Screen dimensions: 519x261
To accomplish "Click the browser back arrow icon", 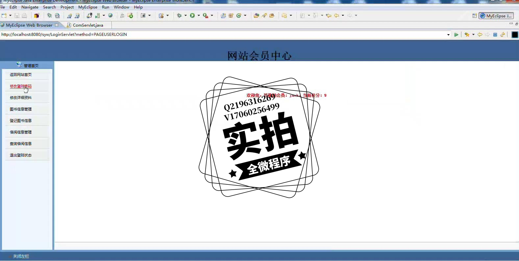I will 480,35.
